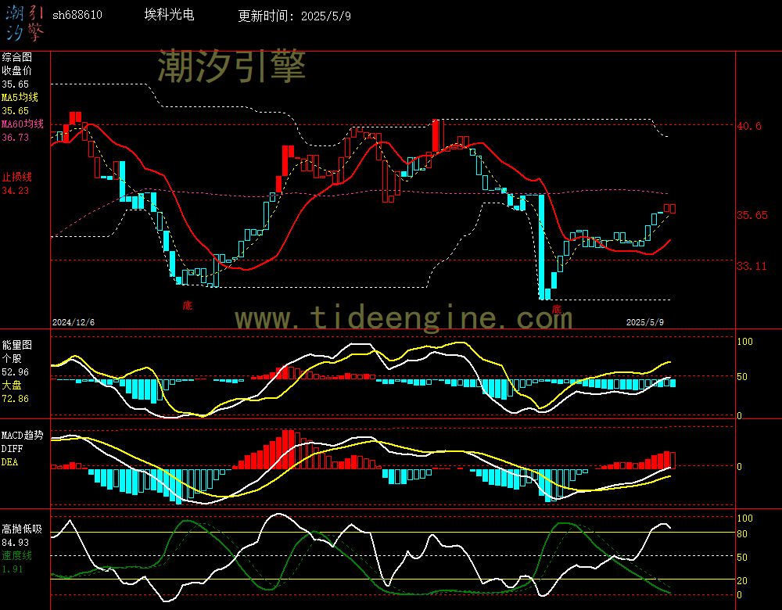
Task: Select the MACD趋势 panel label
Action: point(23,436)
